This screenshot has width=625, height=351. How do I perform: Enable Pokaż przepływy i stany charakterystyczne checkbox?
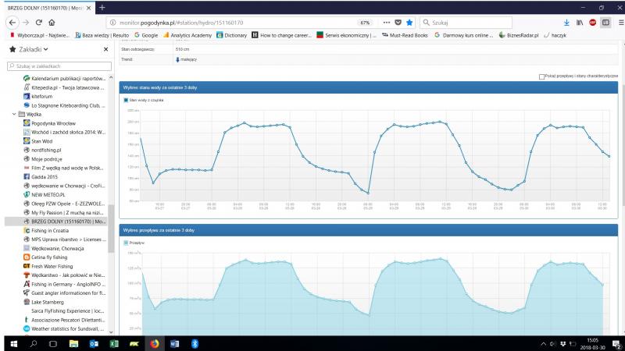(x=542, y=76)
